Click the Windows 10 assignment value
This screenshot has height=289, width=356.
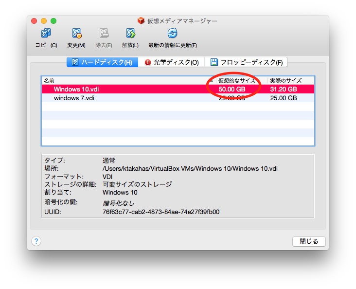pos(120,193)
